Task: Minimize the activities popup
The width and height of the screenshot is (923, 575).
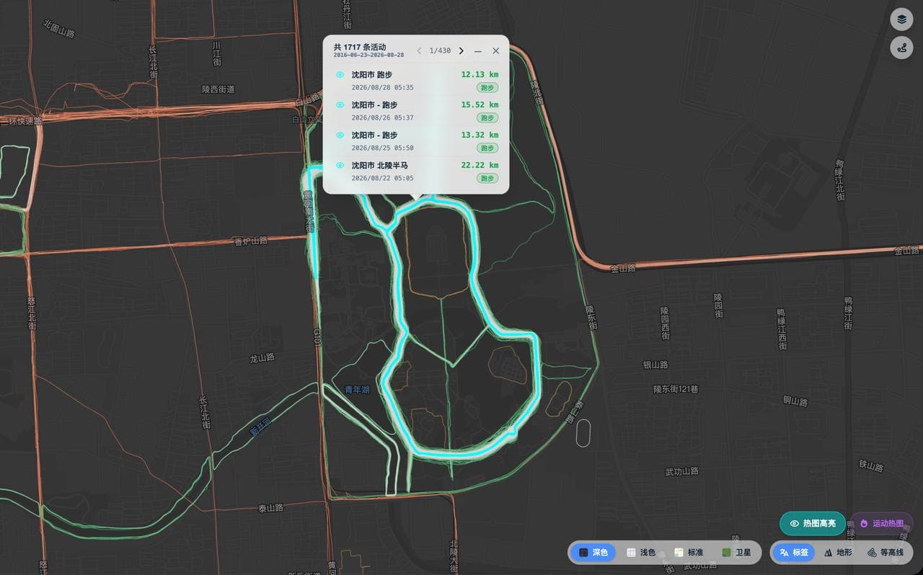Action: tap(477, 50)
